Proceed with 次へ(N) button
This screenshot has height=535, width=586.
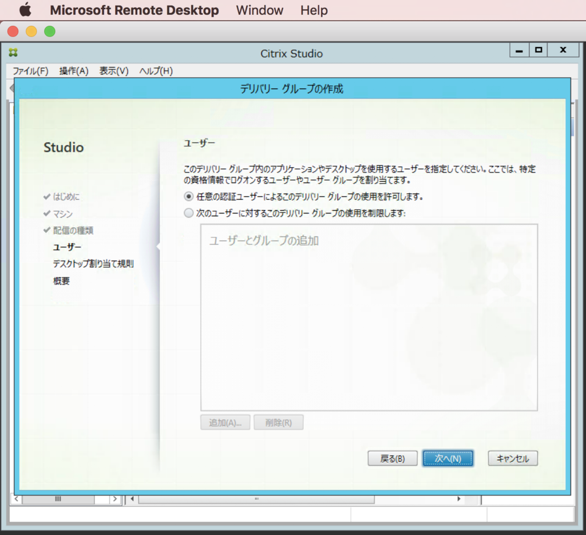click(x=448, y=458)
